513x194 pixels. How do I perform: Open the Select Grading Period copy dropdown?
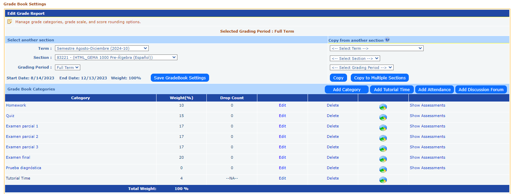pos(362,68)
